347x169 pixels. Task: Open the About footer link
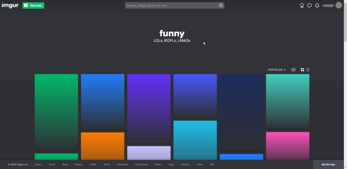(x=39, y=164)
